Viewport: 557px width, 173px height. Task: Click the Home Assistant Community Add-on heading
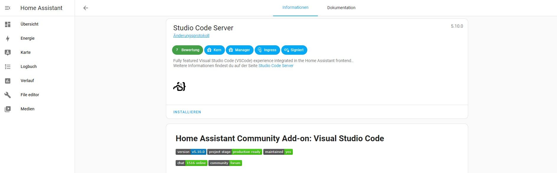280,138
